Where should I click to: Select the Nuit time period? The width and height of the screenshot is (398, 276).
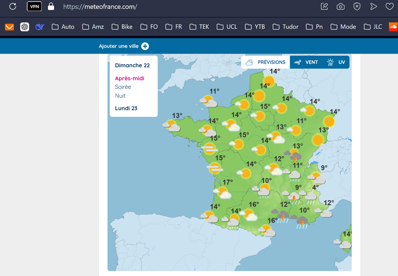[120, 95]
